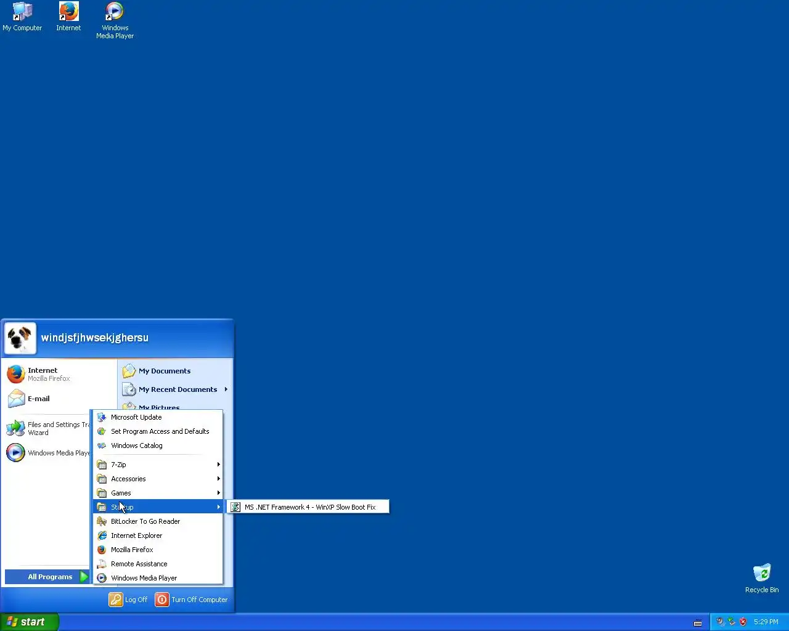Click the All Programs button
This screenshot has height=631, width=789.
47,577
